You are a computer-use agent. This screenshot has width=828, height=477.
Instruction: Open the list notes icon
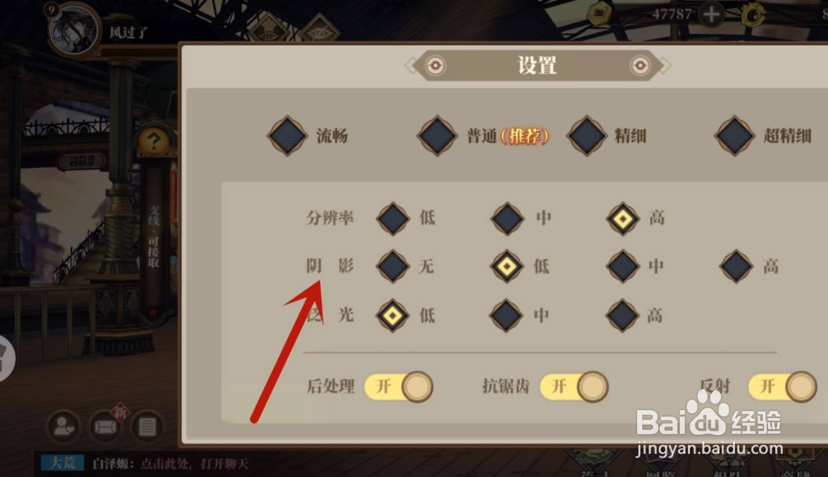tap(148, 427)
